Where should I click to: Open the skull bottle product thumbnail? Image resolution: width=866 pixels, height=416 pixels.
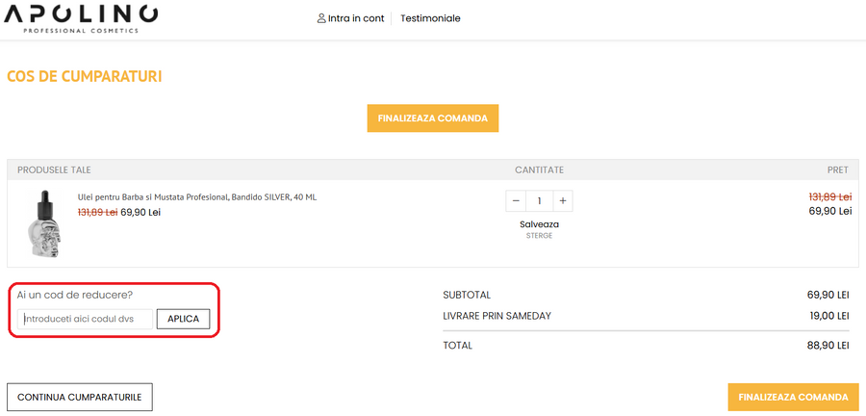43,223
